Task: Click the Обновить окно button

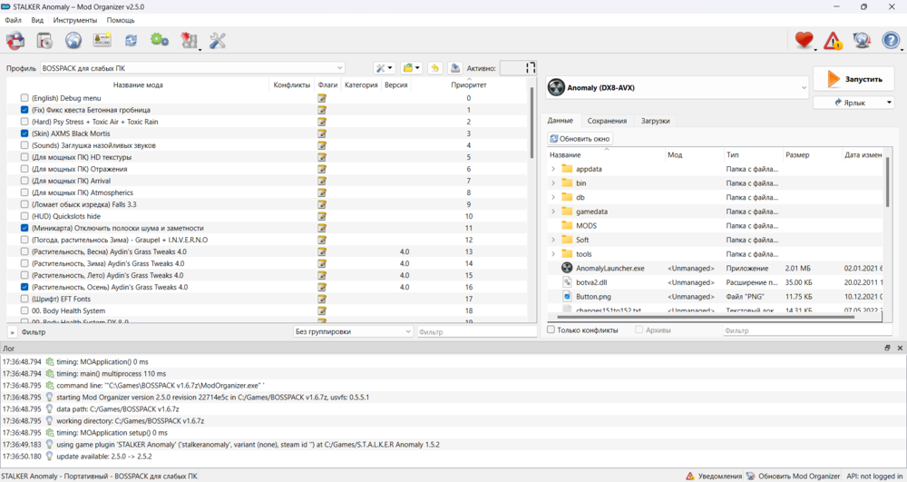Action: pyautogui.click(x=580, y=139)
